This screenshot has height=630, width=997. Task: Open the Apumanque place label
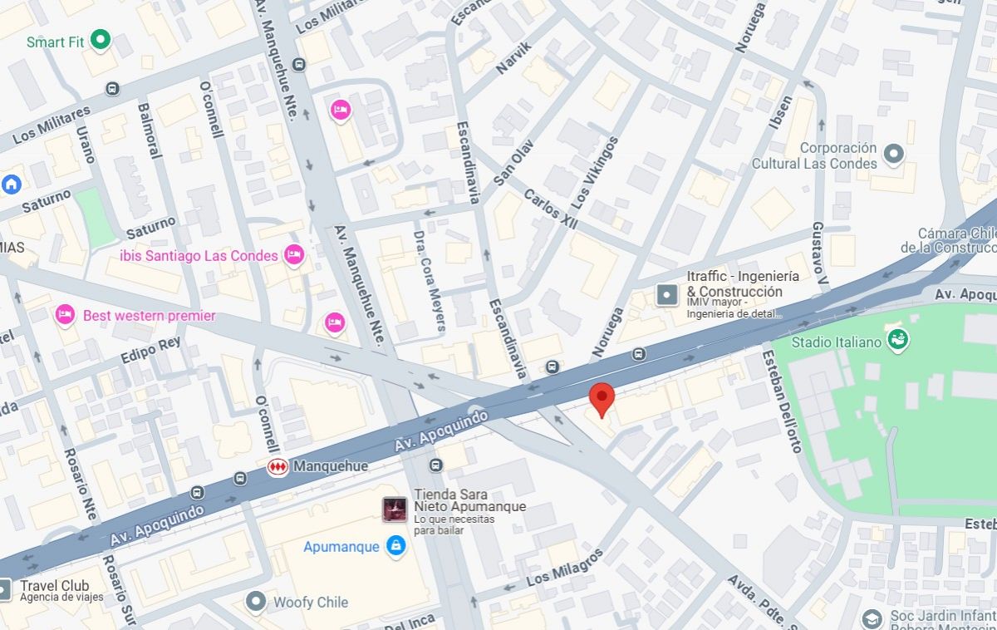[341, 547]
